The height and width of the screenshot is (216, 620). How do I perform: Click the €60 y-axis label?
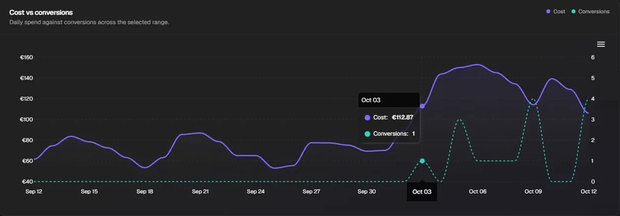point(28,161)
